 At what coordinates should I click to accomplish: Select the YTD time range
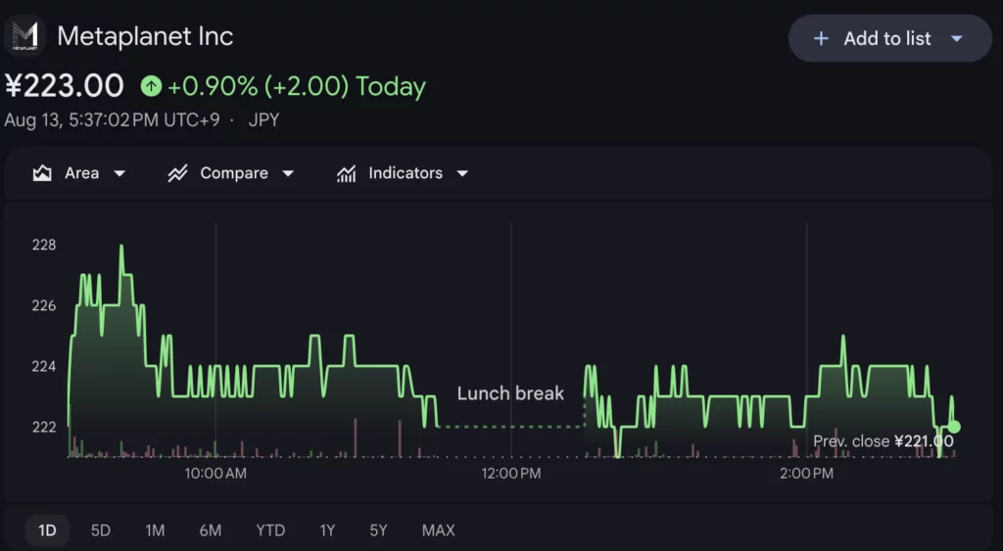pos(270,530)
